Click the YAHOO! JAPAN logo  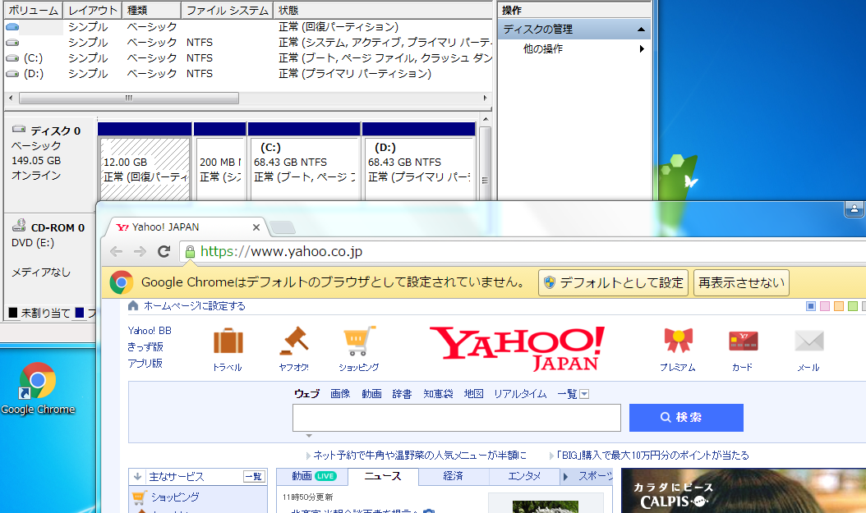(517, 348)
